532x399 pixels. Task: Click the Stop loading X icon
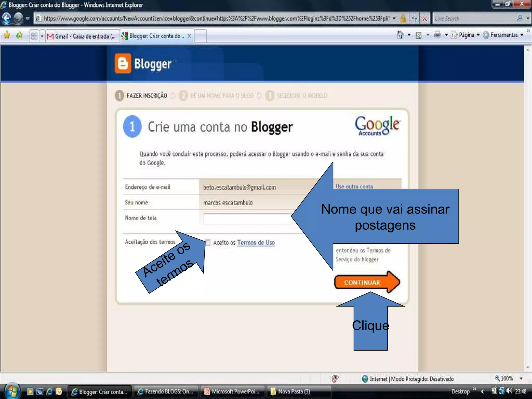425,18
